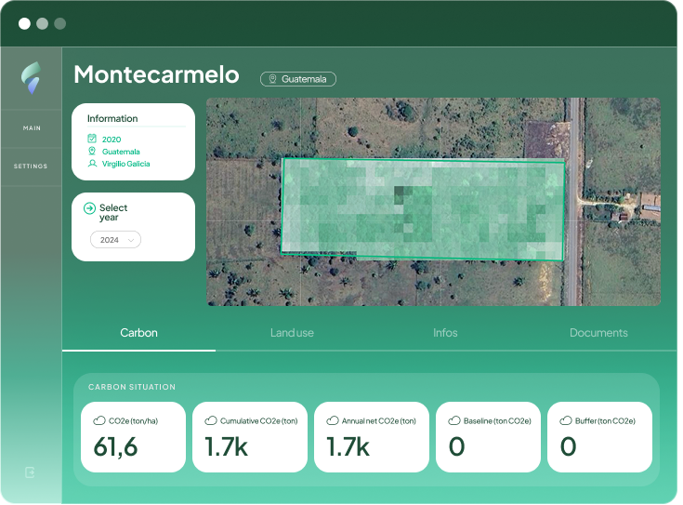This screenshot has width=683, height=505.
Task: Click the pin icon in Guatemala badge
Action: [x=272, y=79]
